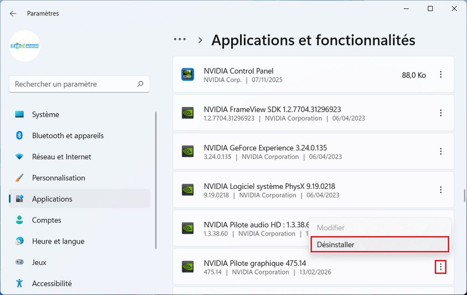Choose Modifier from context menu

[380, 228]
